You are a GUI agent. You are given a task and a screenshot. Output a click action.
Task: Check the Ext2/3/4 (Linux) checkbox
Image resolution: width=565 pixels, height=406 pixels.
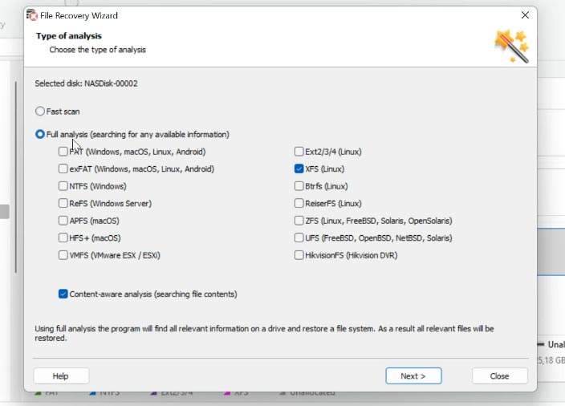(299, 152)
